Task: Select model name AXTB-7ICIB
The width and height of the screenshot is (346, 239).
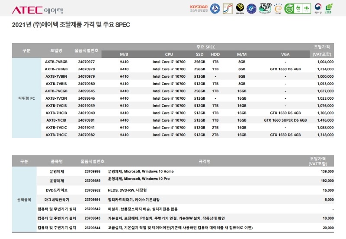Action: (x=56, y=120)
